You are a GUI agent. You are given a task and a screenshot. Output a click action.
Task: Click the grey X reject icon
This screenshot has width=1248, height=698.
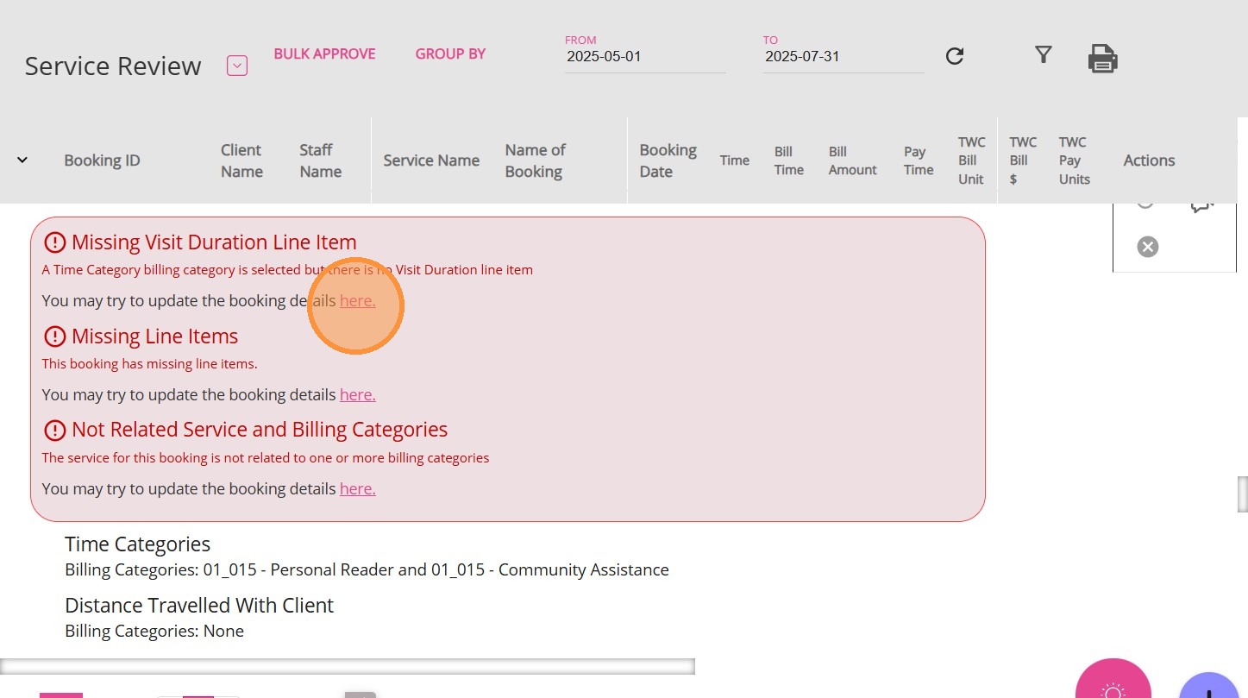(x=1147, y=247)
